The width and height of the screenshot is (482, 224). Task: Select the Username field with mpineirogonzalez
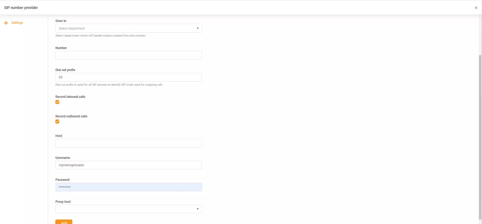tap(129, 165)
